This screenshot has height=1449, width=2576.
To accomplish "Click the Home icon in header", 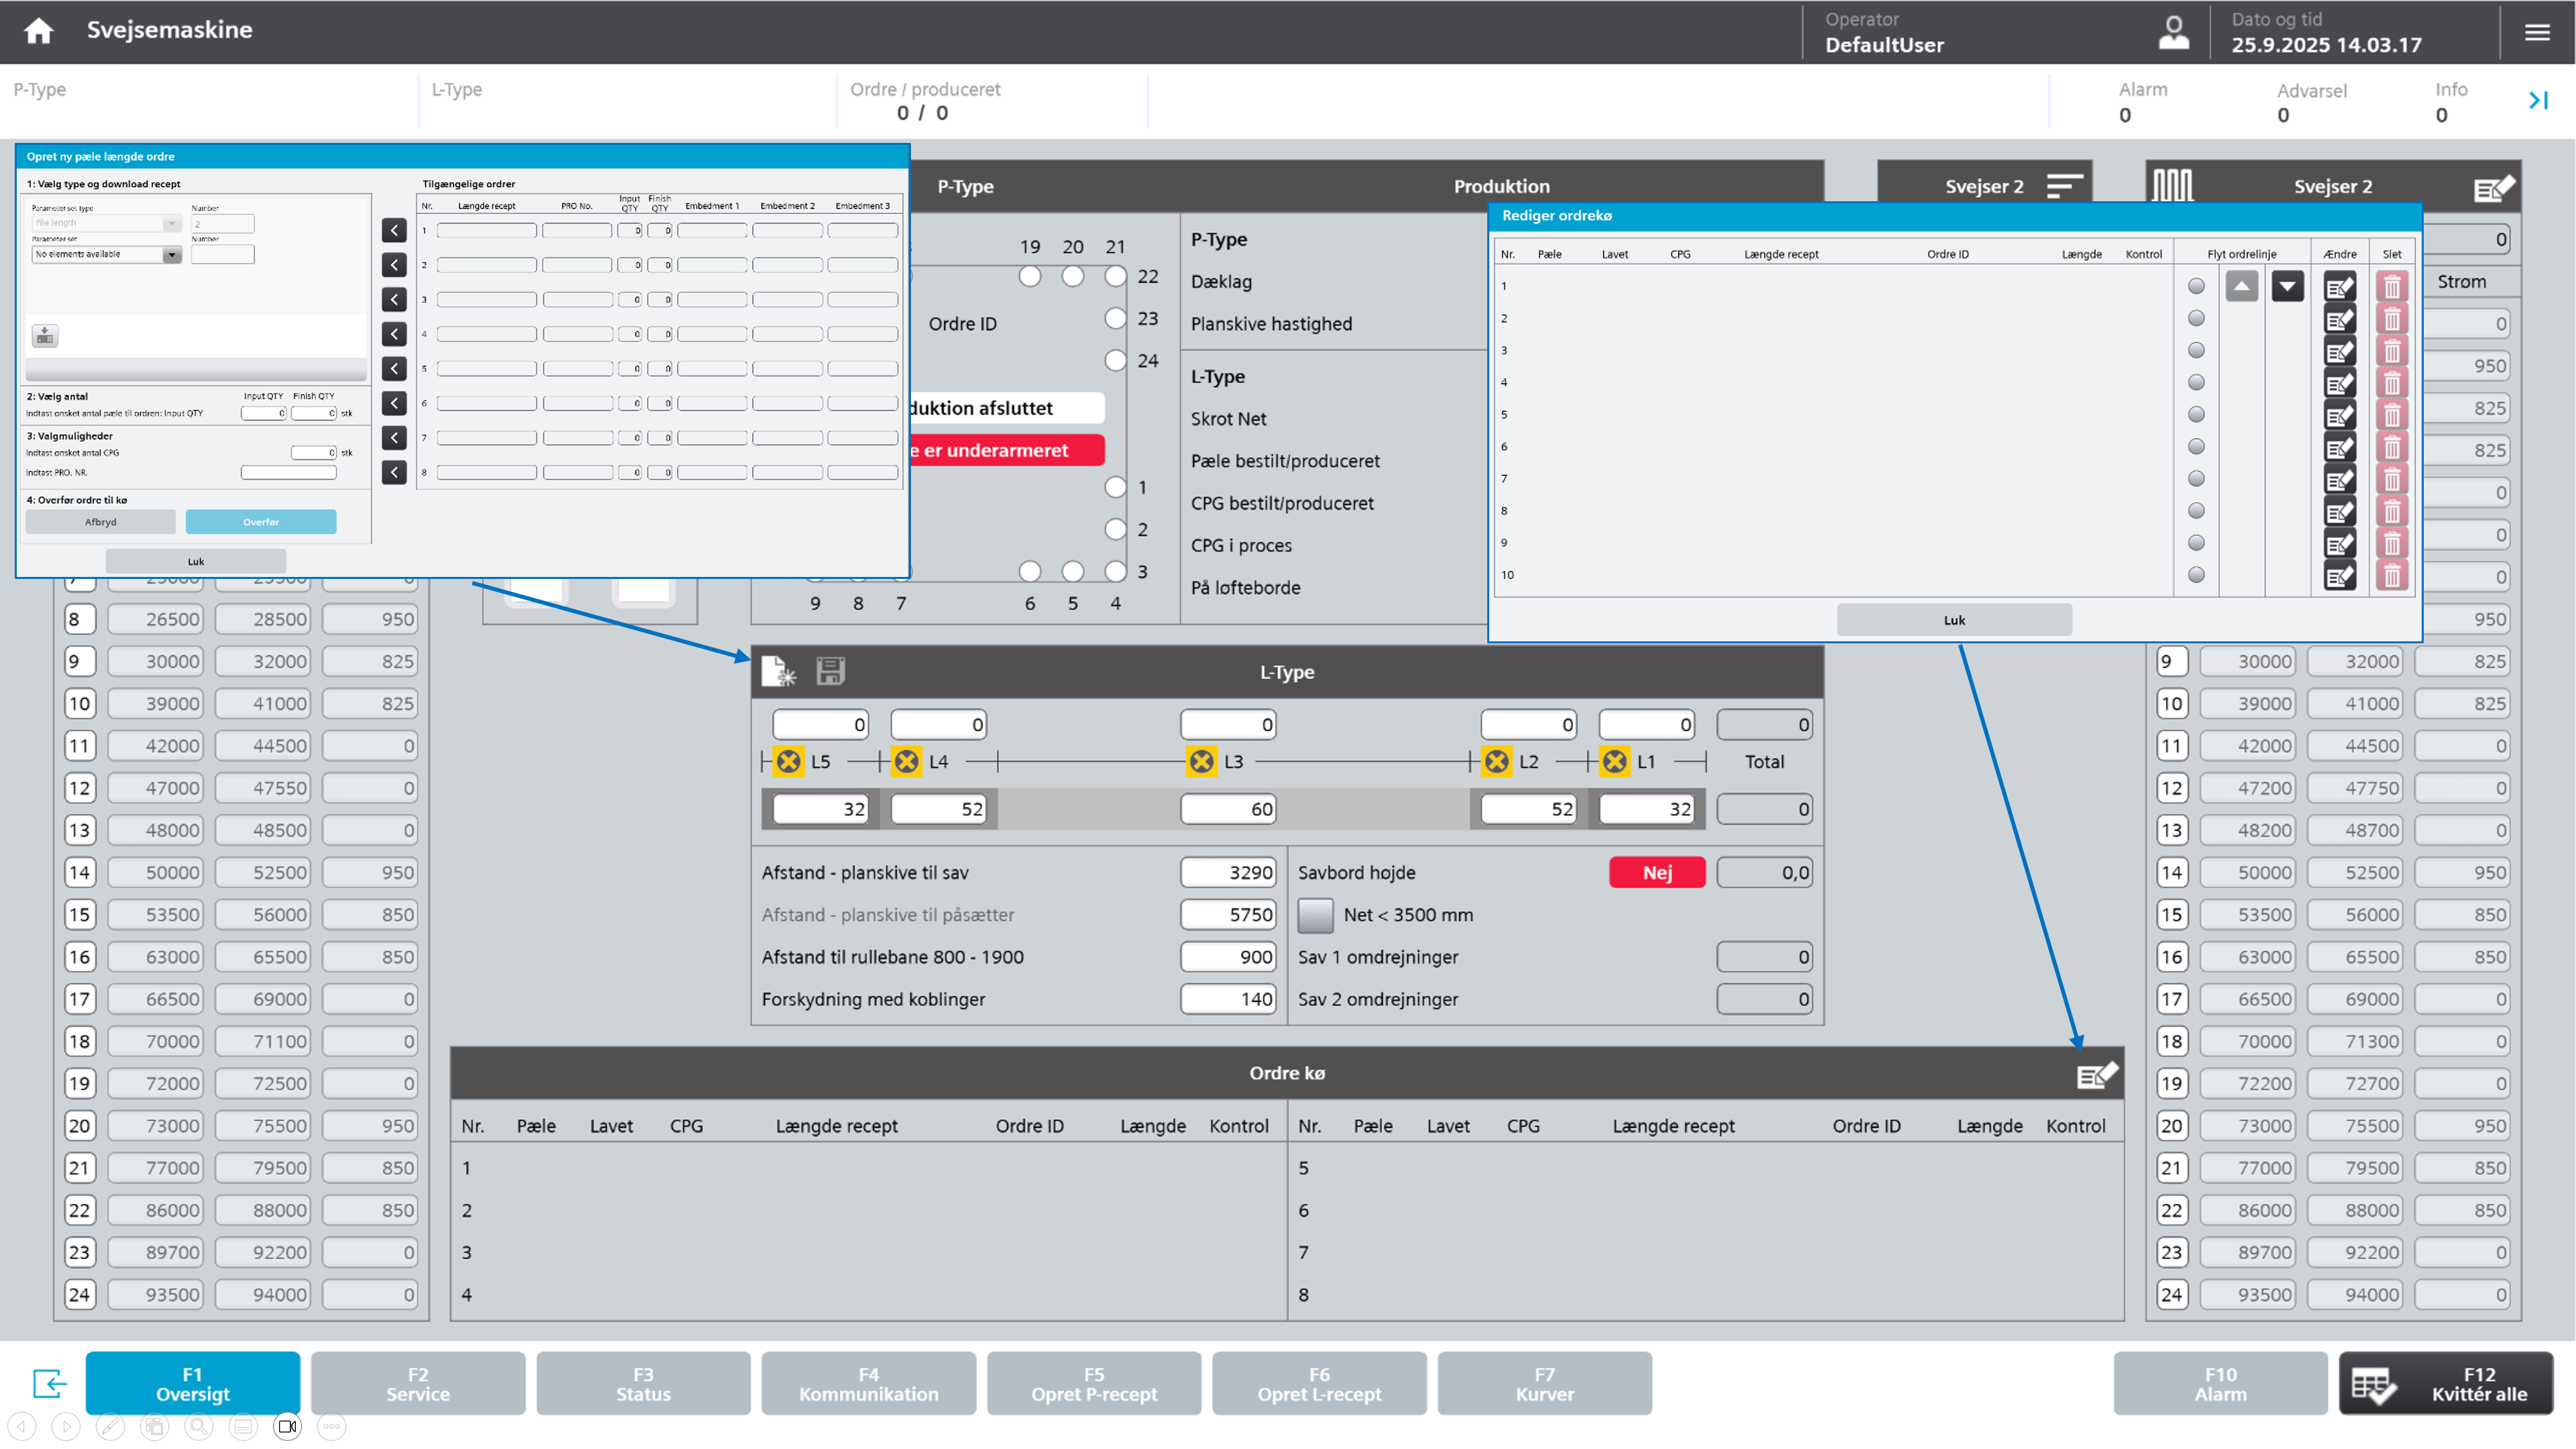I will (38, 31).
